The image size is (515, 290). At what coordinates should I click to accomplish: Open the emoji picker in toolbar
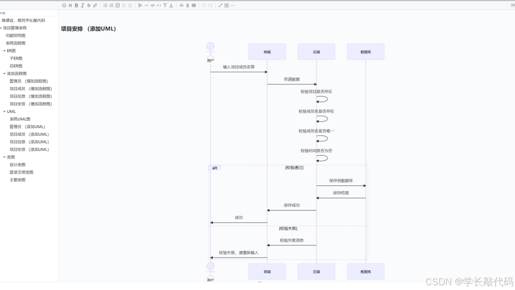pos(64,6)
